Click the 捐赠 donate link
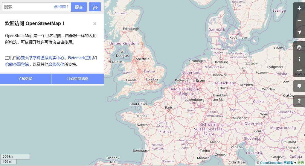This screenshot has height=166, width=305. point(300,163)
